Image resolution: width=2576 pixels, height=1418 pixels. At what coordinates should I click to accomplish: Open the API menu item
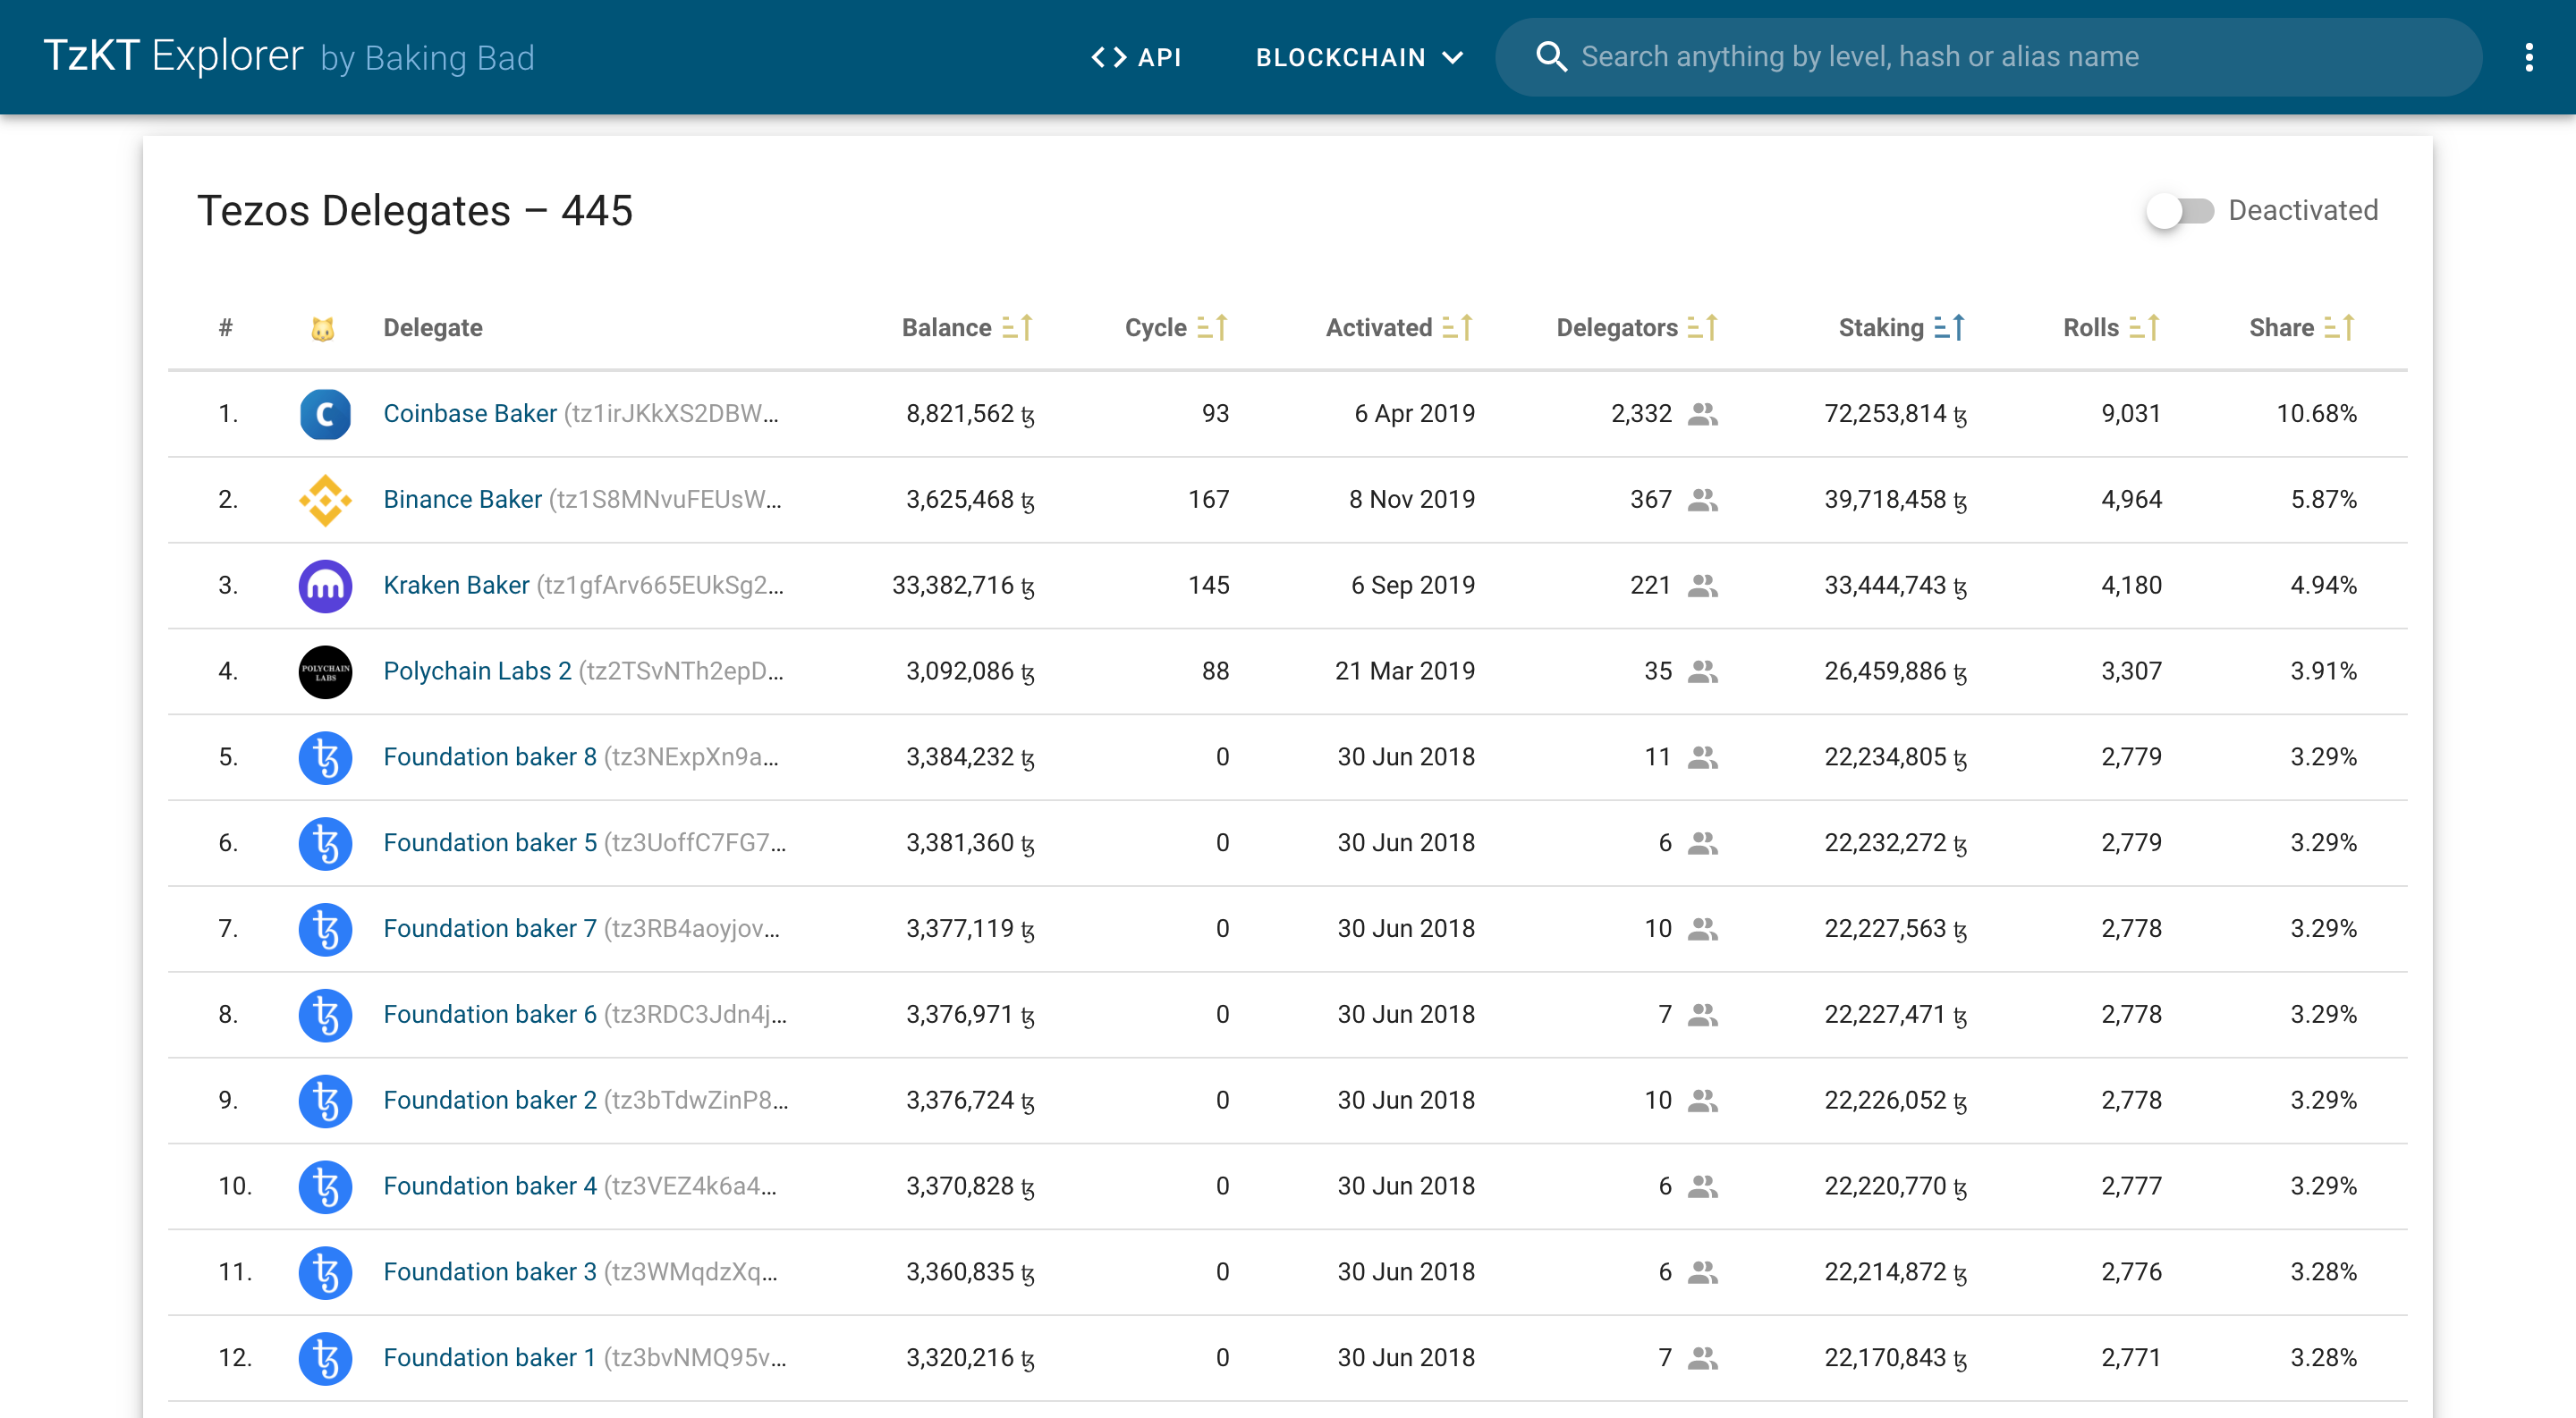[x=1136, y=58]
